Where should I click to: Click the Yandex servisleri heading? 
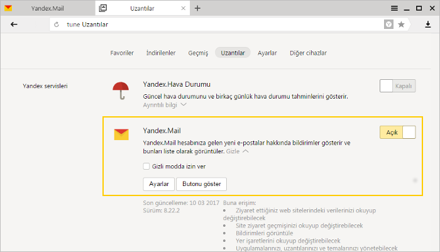(x=45, y=86)
